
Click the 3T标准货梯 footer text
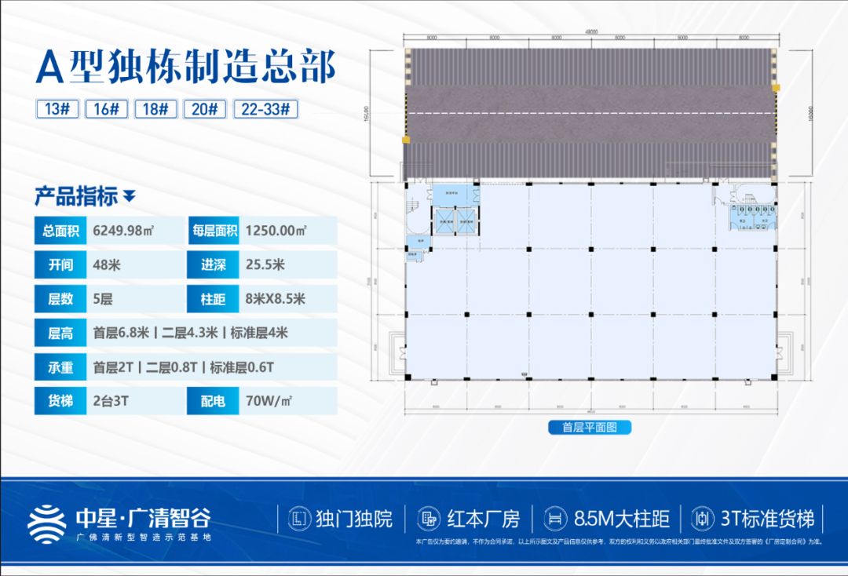click(767, 519)
